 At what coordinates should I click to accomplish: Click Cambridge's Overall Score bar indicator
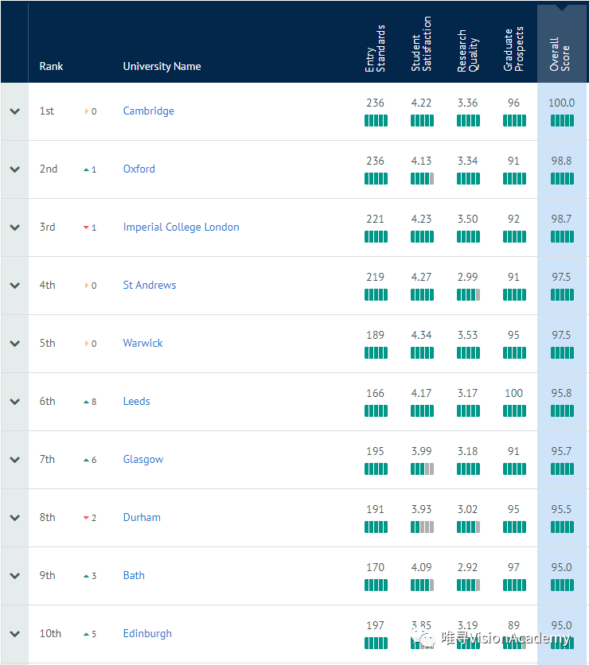tap(562, 120)
